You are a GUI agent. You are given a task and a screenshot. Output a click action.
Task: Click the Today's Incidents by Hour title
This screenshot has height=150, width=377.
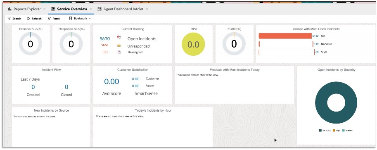point(153,110)
